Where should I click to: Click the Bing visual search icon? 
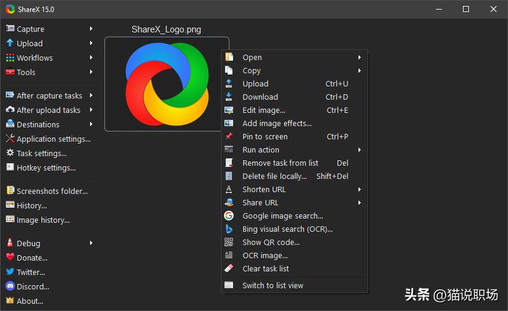click(x=229, y=229)
